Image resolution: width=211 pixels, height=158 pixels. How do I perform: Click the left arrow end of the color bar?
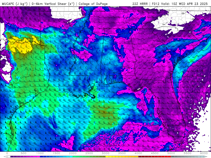(x=5, y=157)
